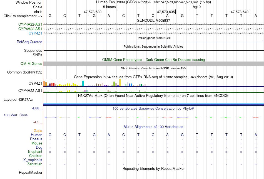Click the 47,573,630 ruler position marker
Image resolution: width=264 pixels, height=179 pixels.
click(x=93, y=12)
